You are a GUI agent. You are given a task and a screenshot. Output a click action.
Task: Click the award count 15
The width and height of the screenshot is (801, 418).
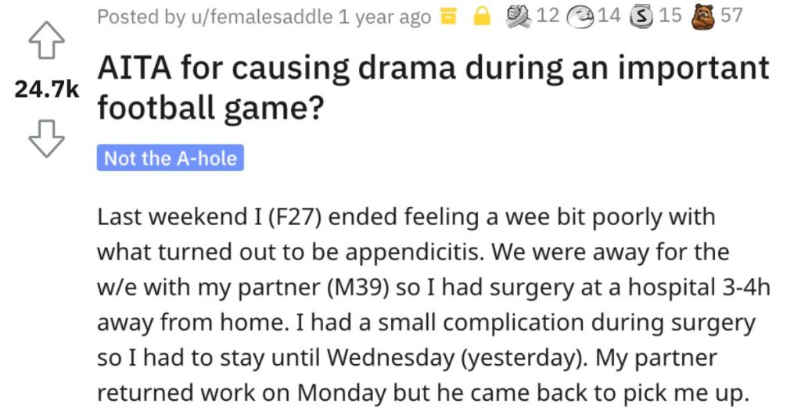click(670, 16)
